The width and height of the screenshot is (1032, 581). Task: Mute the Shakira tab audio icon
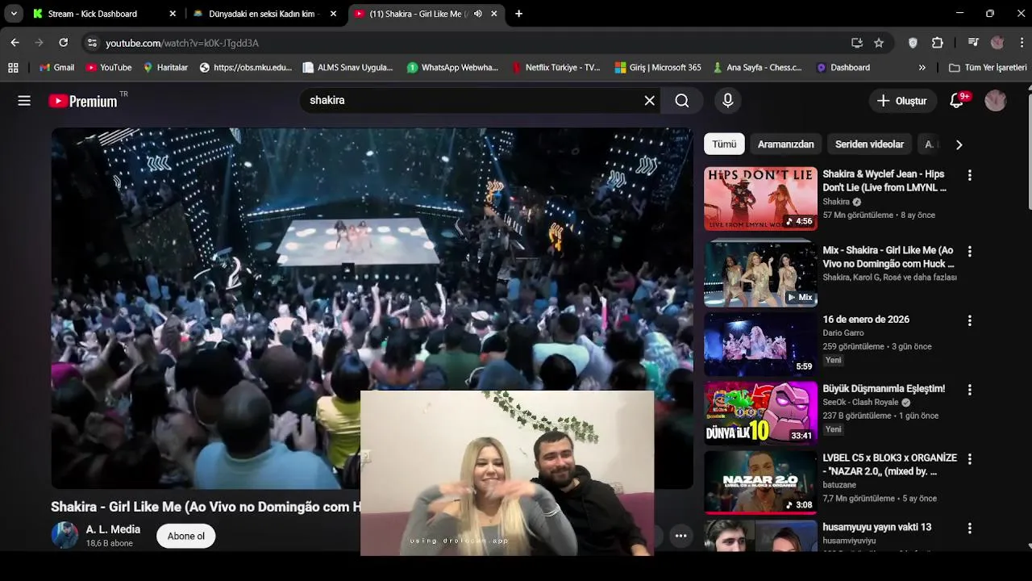478,14
